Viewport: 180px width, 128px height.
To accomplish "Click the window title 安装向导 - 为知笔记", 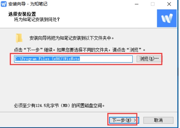I will pos(28,4).
